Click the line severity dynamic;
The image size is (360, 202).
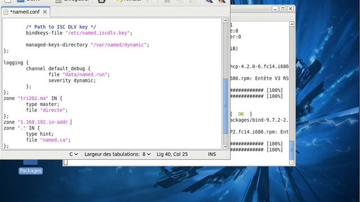[x=72, y=81]
